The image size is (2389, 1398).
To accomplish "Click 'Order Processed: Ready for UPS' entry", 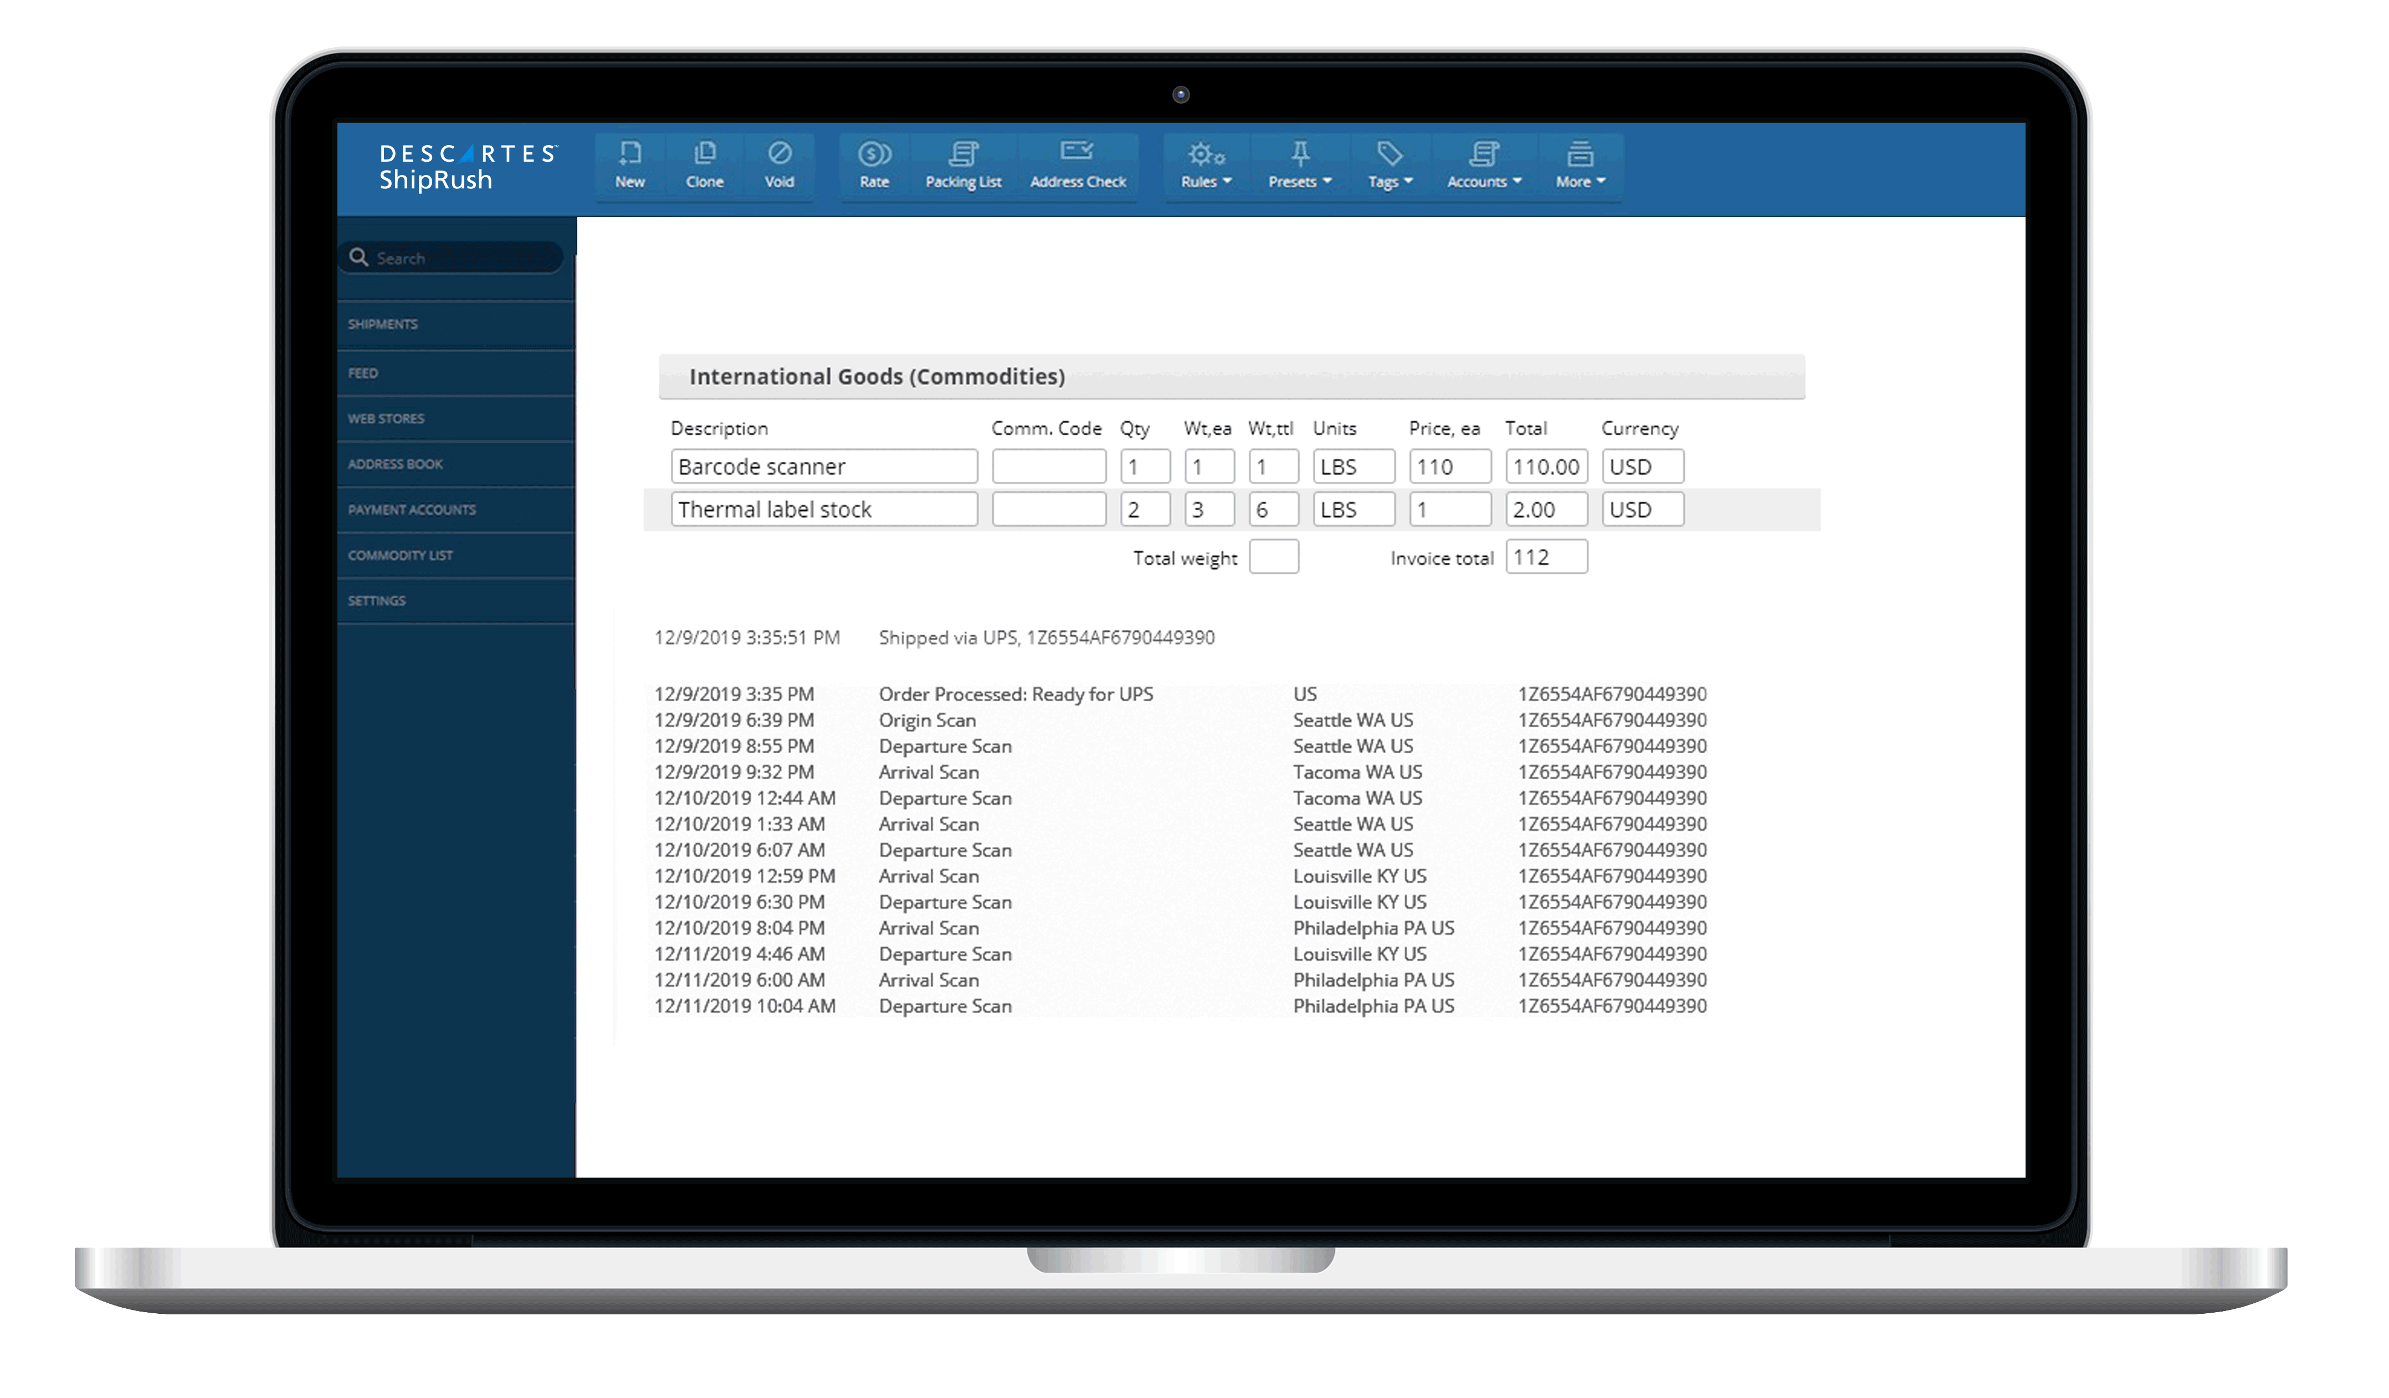I will coord(1016,694).
